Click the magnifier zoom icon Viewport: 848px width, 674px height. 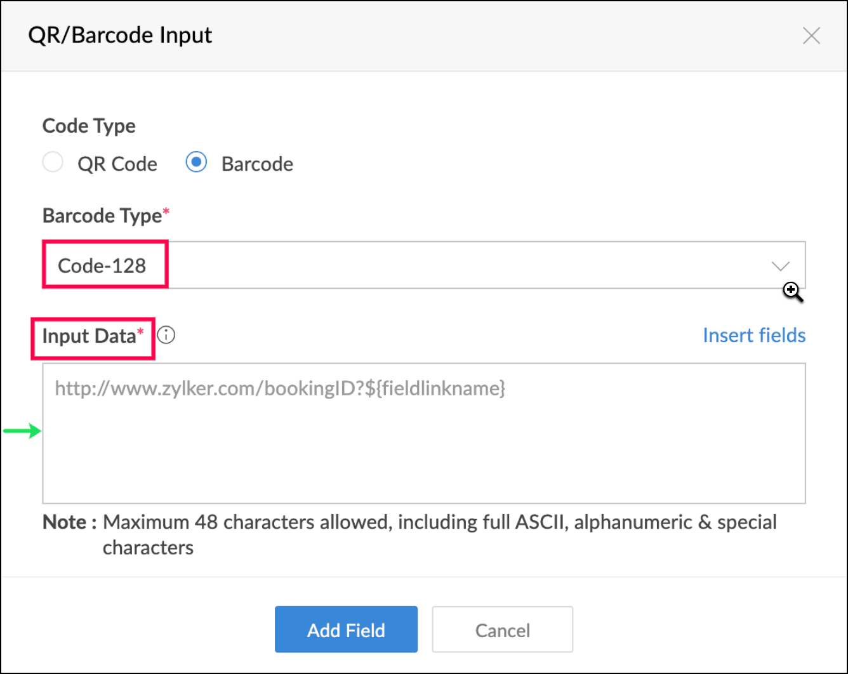click(x=792, y=291)
